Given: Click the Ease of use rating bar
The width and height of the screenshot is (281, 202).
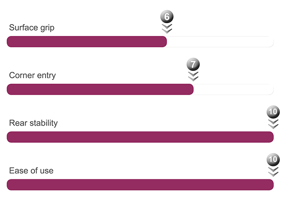Looking at the screenshot, I should pos(140,184).
